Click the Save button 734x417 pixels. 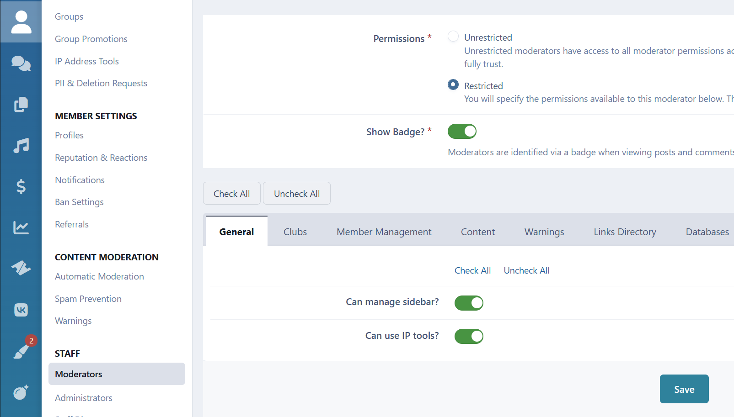point(684,389)
